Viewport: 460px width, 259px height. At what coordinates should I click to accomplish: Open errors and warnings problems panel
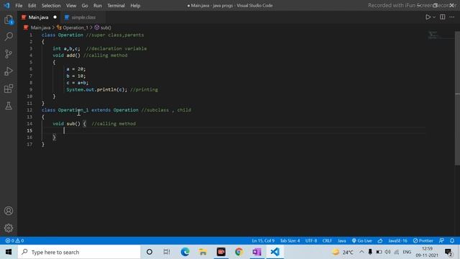pyautogui.click(x=14, y=241)
